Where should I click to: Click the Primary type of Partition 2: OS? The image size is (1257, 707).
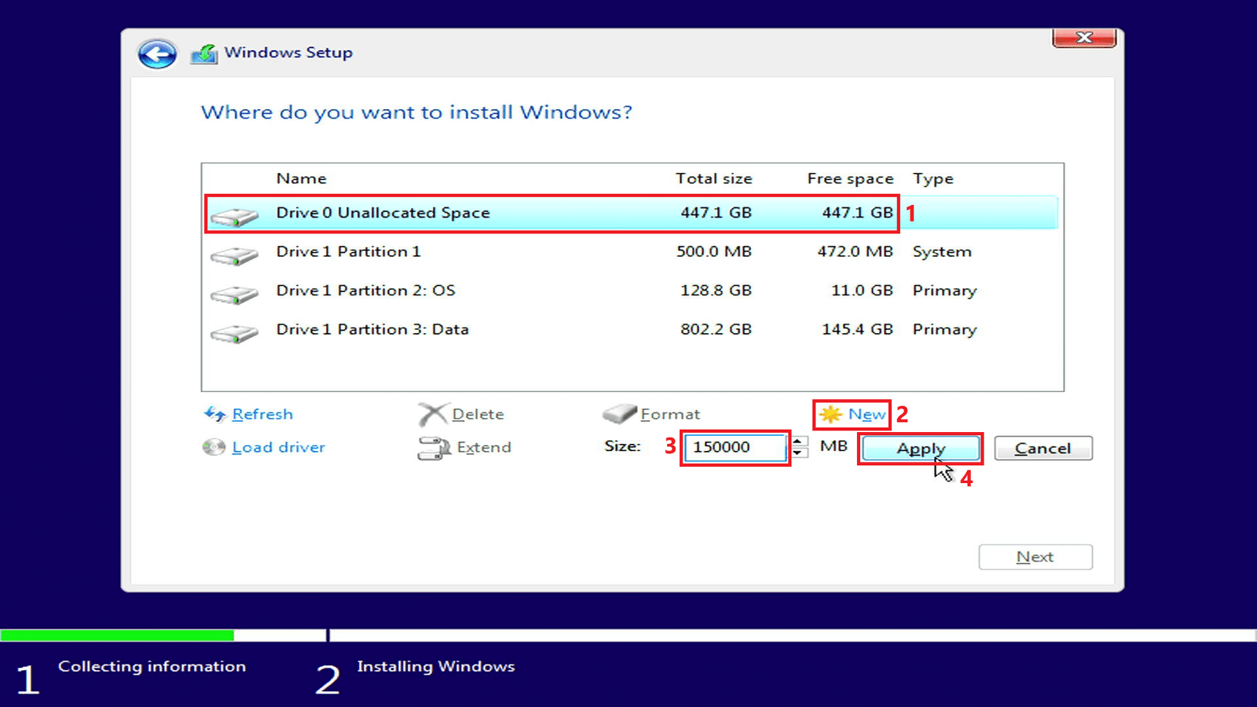point(944,291)
